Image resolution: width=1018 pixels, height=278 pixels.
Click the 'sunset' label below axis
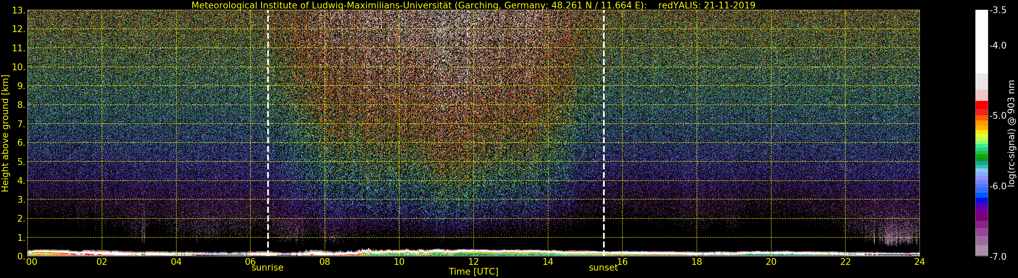tap(603, 267)
